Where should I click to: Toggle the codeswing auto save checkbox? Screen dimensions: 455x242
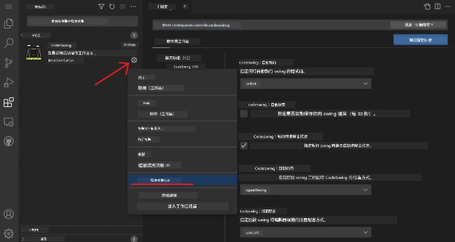click(244, 114)
